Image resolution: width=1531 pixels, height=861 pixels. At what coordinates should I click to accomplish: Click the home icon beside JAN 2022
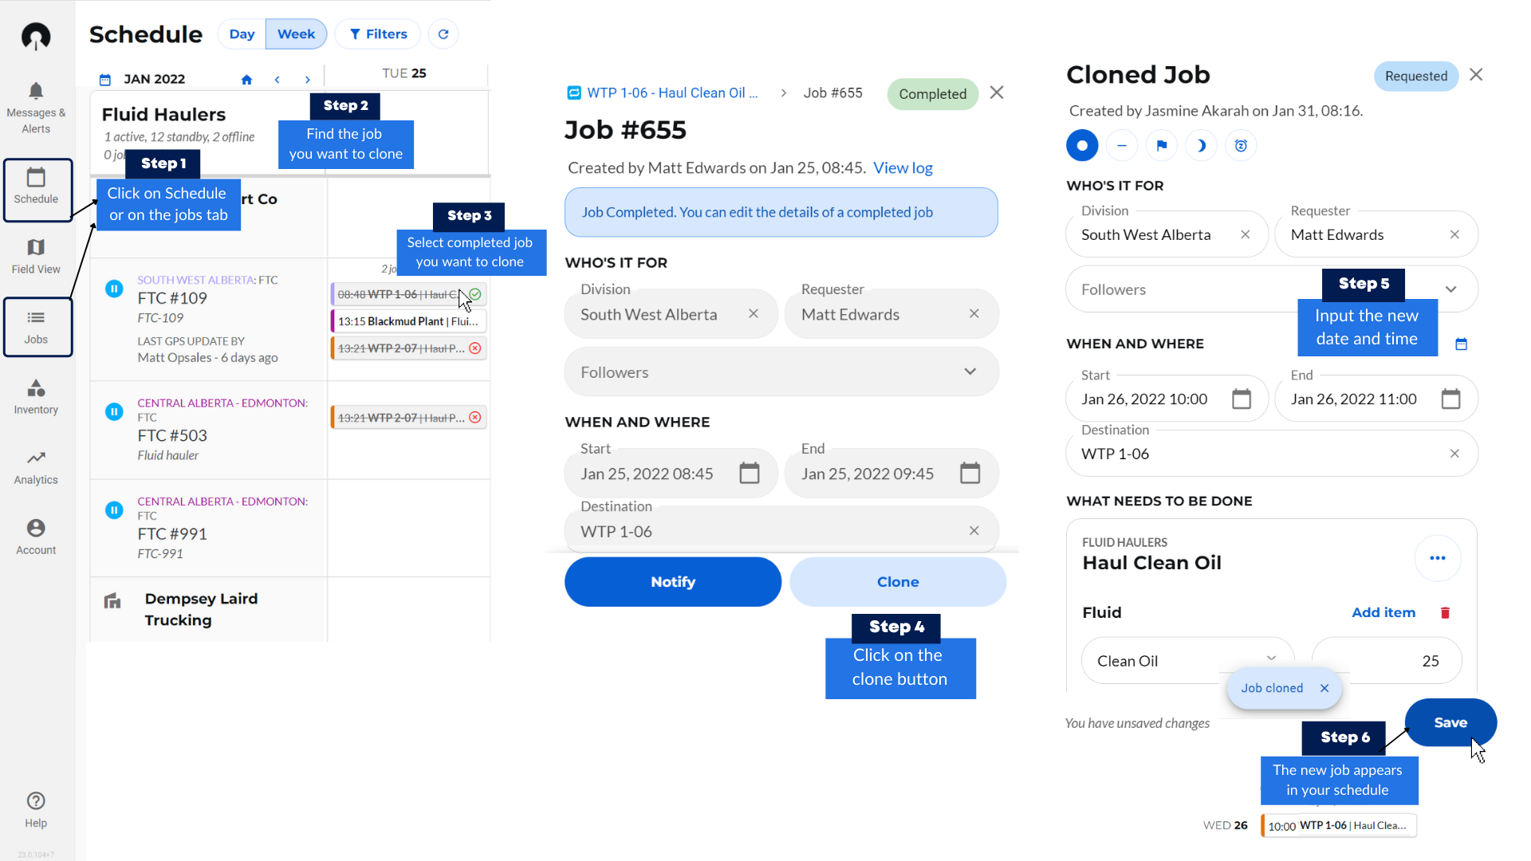click(246, 80)
